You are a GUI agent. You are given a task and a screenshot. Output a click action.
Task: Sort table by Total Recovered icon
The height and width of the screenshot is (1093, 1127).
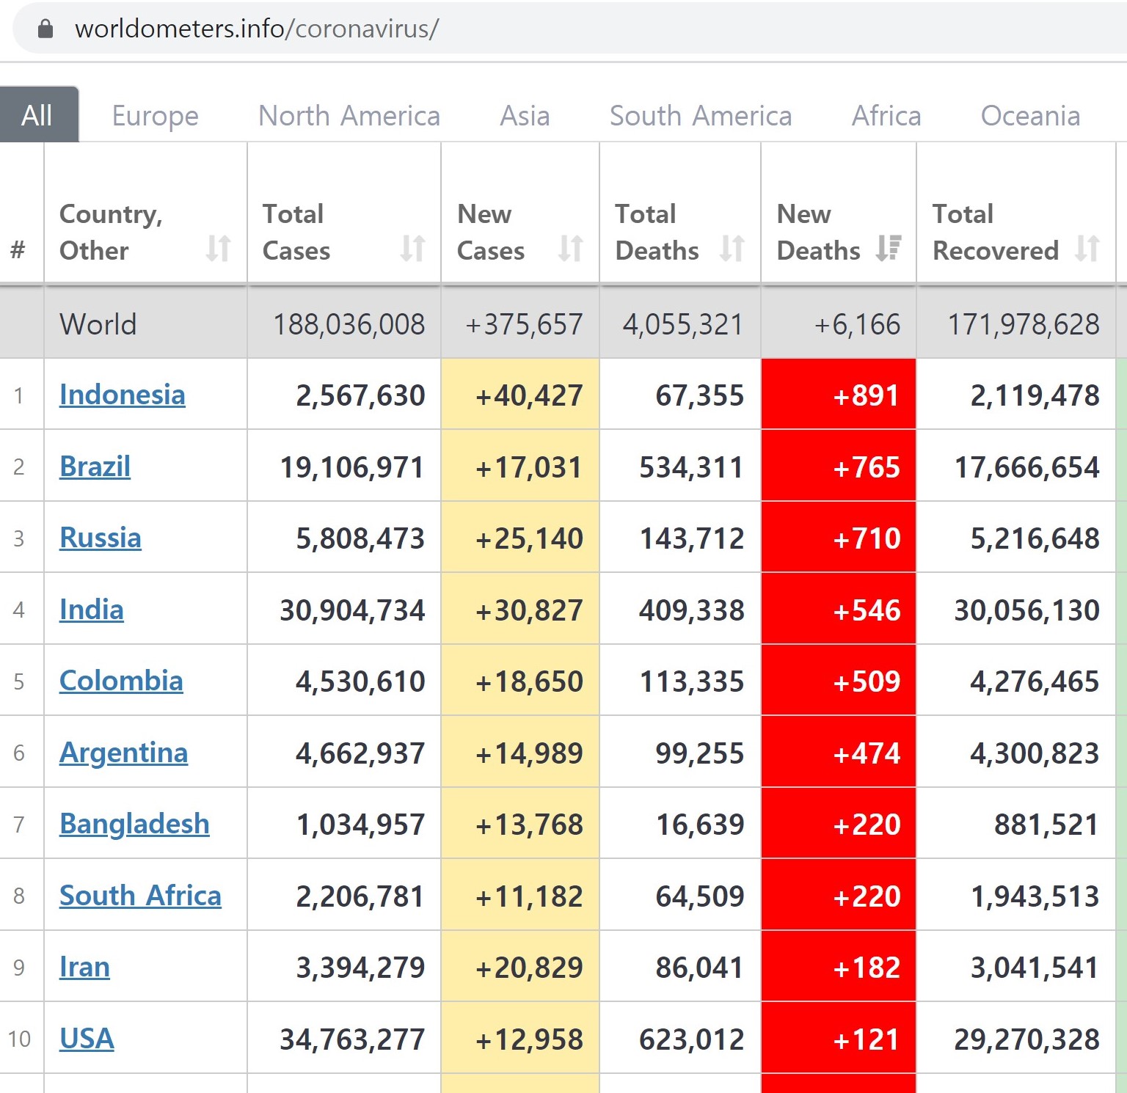click(x=1087, y=249)
